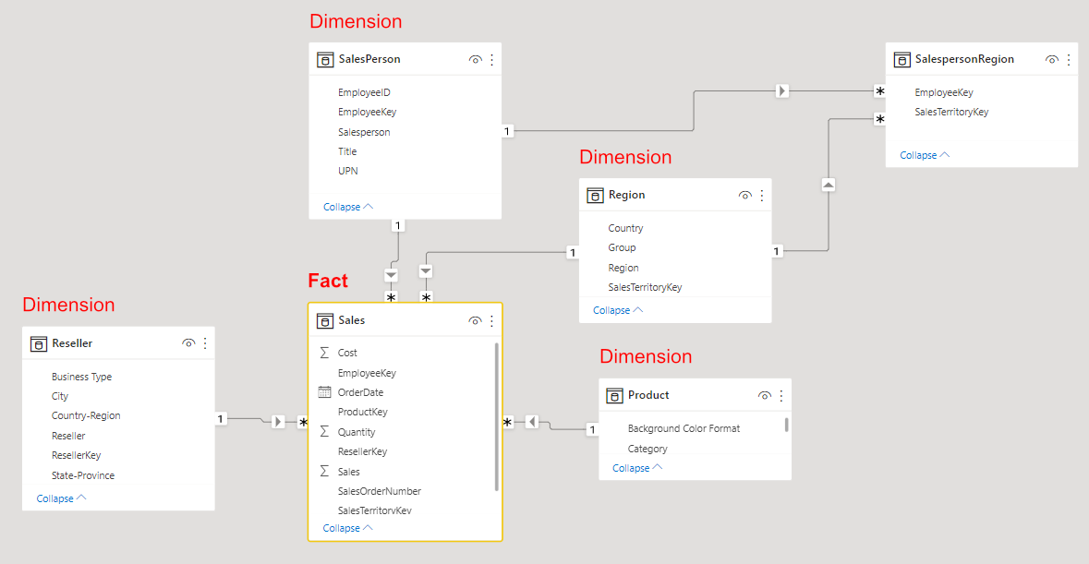The height and width of the screenshot is (564, 1089).
Task: Select City field in Reseller table
Action: tap(60, 396)
